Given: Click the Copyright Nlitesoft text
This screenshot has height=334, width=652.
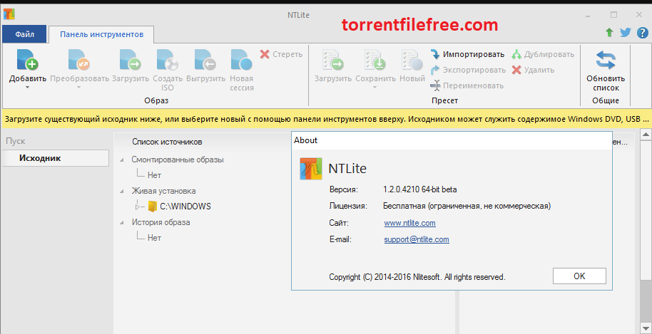Looking at the screenshot, I should tap(417, 277).
